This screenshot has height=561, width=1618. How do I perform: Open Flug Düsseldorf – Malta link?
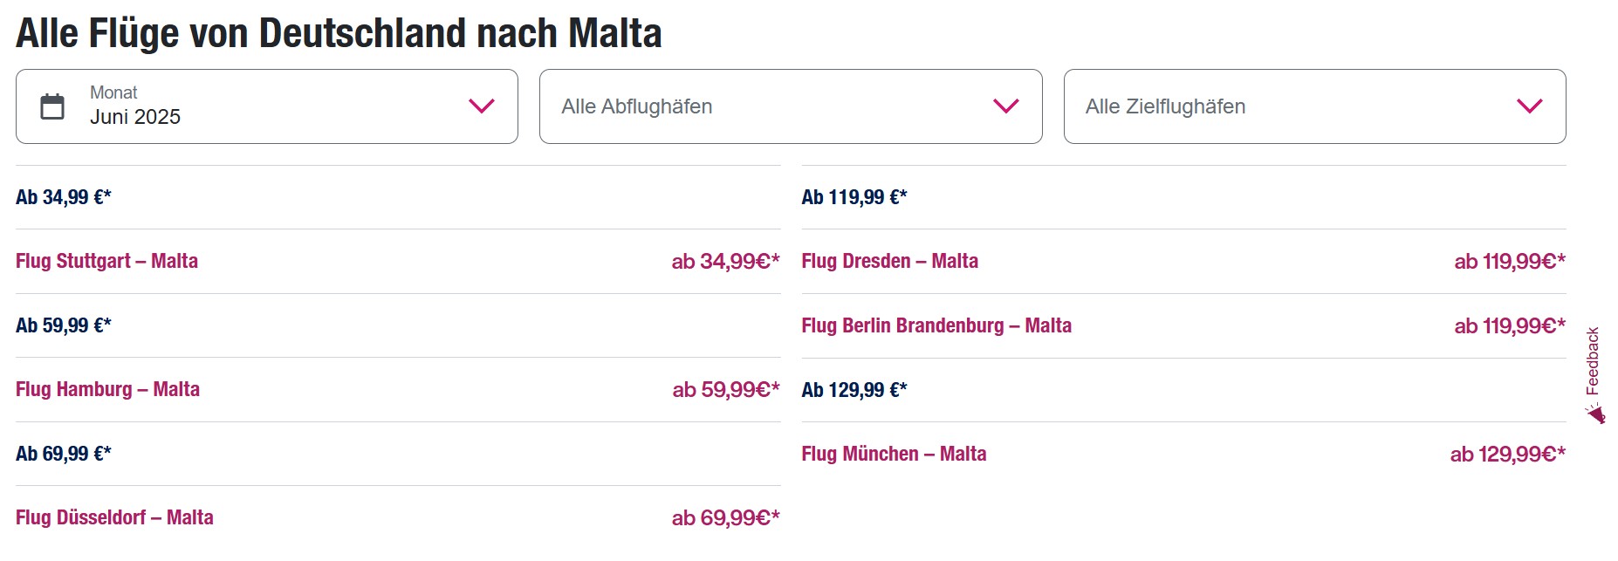pyautogui.click(x=114, y=517)
